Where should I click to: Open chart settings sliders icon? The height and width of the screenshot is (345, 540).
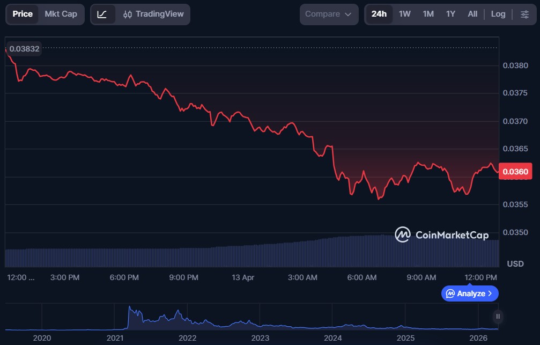pos(524,14)
